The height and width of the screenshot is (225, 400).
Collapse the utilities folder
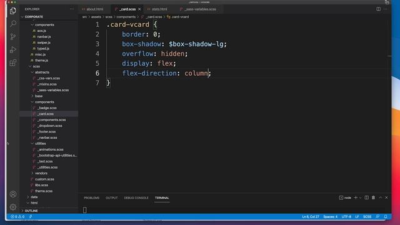pos(40,144)
